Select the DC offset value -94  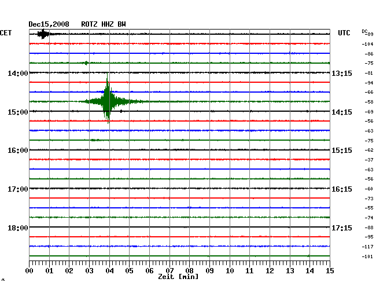tap(369, 83)
